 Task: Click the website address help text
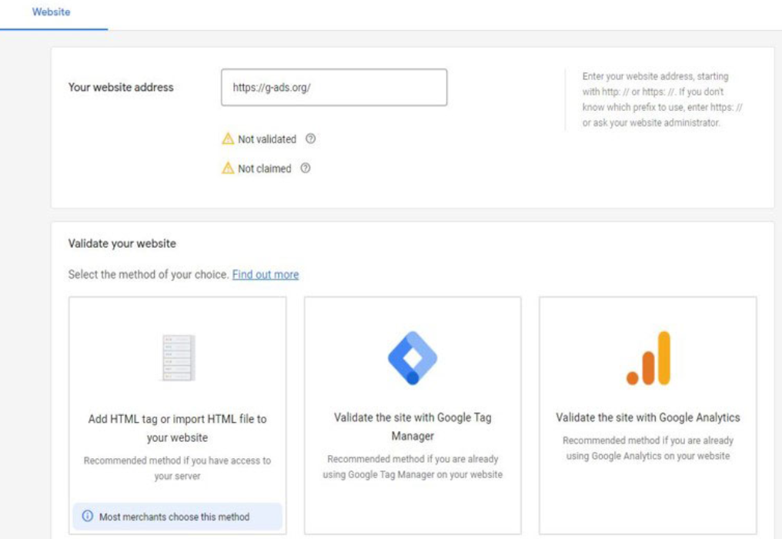662,100
